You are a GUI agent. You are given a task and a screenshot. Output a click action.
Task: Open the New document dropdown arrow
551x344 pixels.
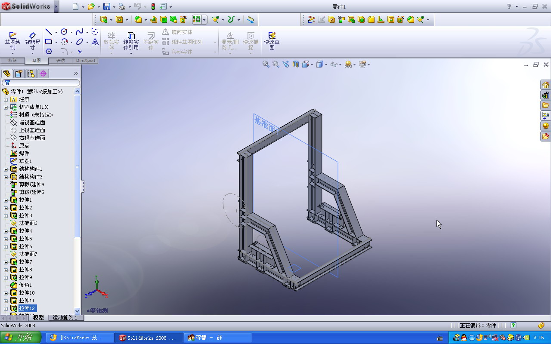[83, 7]
